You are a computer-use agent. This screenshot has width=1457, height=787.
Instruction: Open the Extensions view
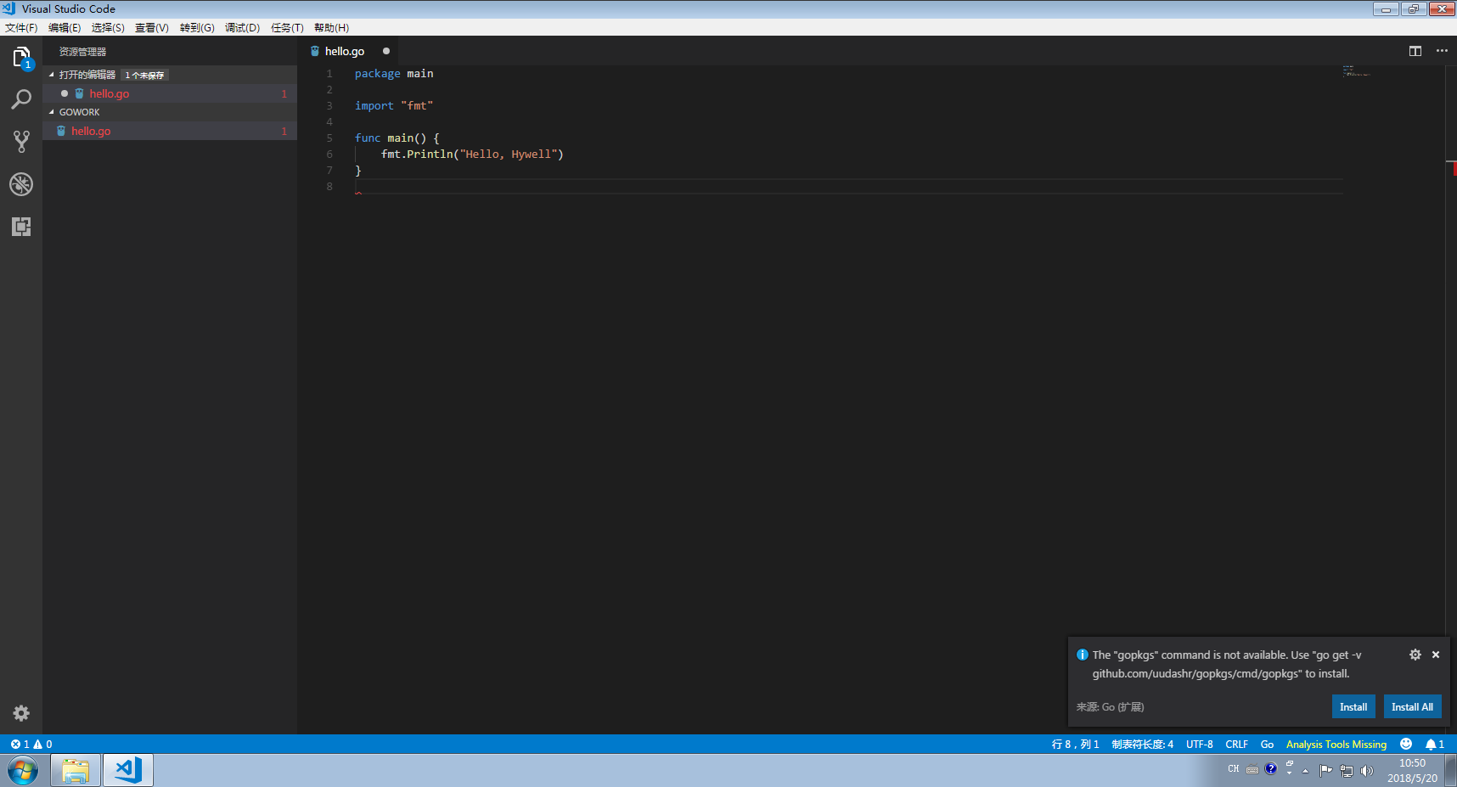click(21, 227)
